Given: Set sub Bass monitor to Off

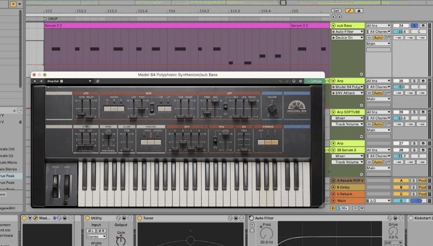Looking at the screenshot, I should pyautogui.click(x=387, y=38).
